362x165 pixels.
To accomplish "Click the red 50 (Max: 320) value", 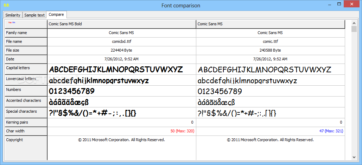I will 182,131.
